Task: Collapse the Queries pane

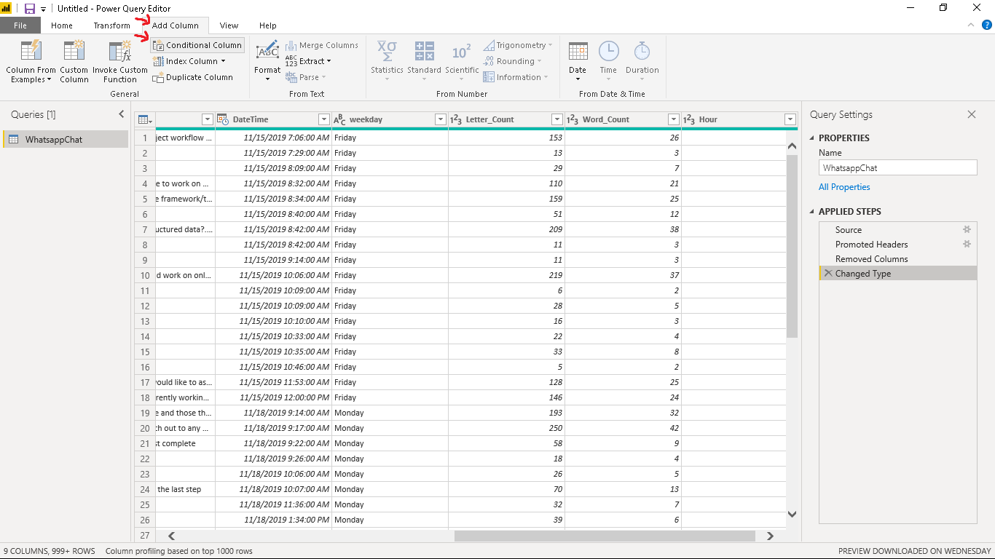Action: (122, 114)
